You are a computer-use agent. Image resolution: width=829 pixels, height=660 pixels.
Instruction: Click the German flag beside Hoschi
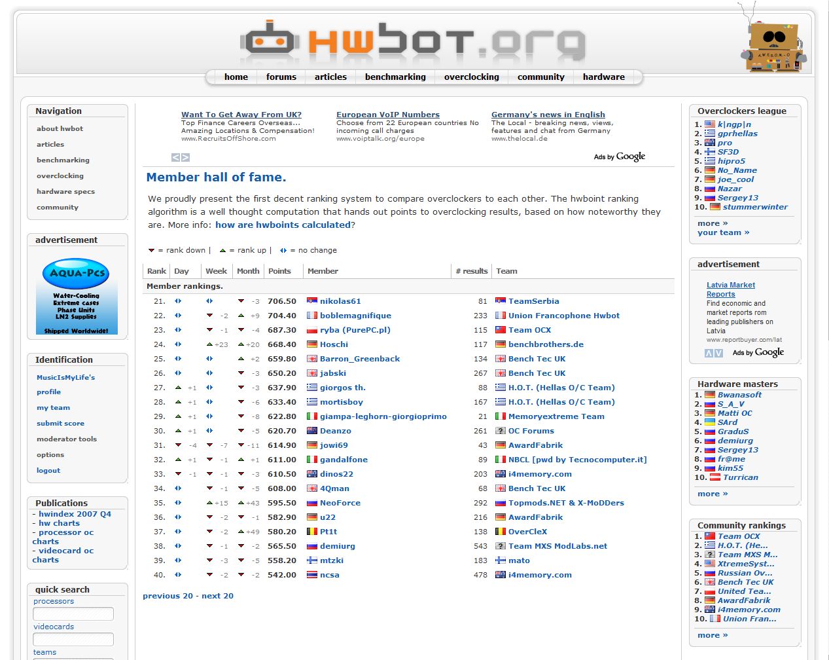point(312,344)
